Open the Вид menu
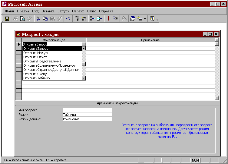 35,11
